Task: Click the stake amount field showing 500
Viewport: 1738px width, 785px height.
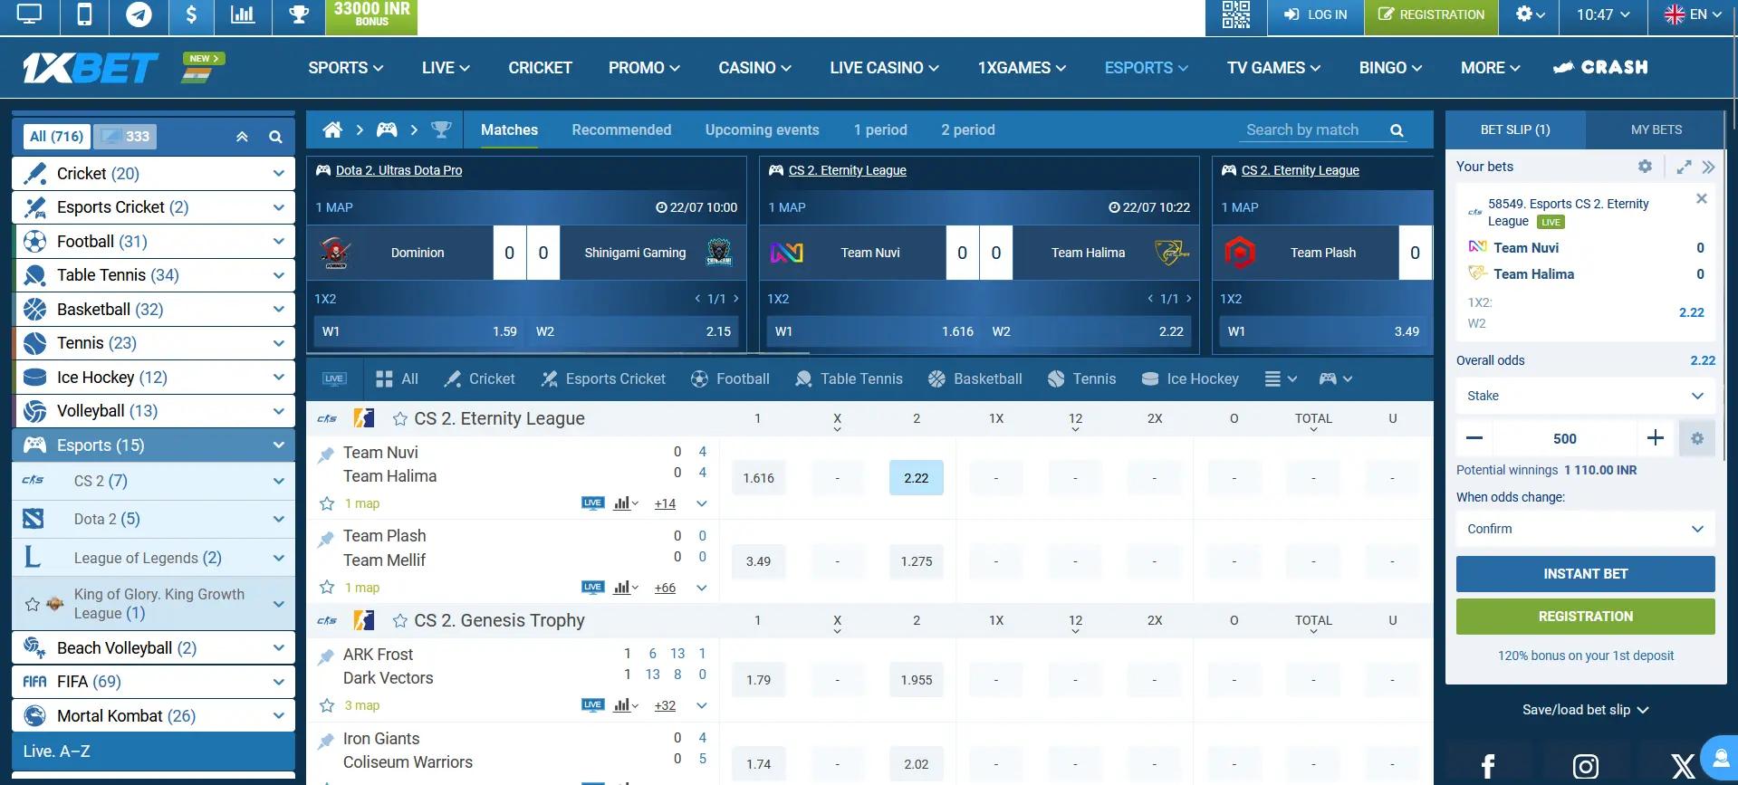Action: click(x=1564, y=438)
